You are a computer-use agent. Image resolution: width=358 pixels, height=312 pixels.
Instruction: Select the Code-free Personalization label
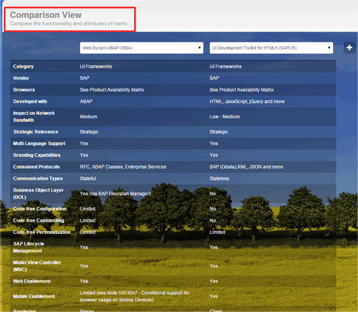[42, 232]
